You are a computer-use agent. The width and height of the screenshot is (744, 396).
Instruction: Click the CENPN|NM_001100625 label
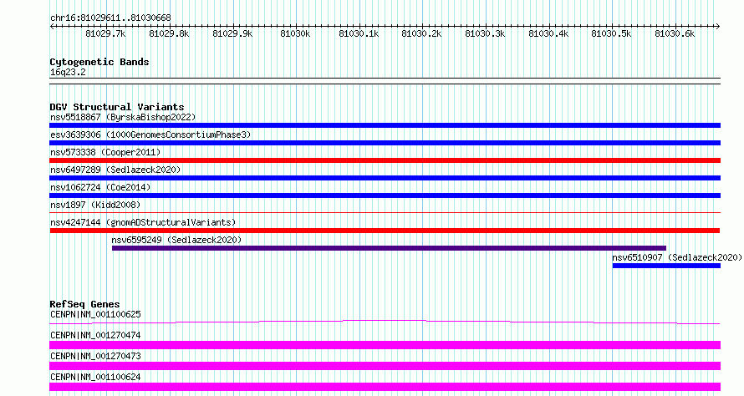click(95, 314)
